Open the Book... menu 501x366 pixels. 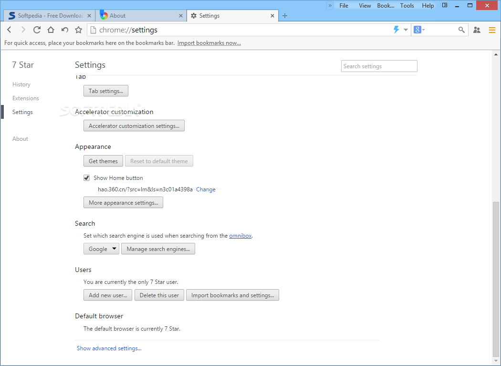[386, 5]
